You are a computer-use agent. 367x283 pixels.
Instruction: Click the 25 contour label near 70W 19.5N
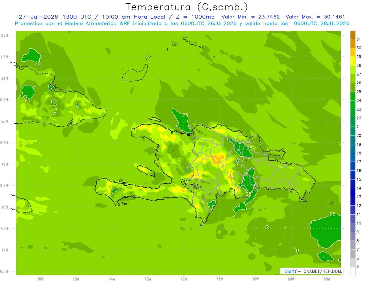[x=250, y=148]
